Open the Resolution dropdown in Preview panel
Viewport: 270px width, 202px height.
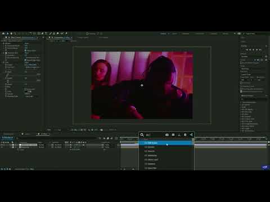tap(261, 80)
